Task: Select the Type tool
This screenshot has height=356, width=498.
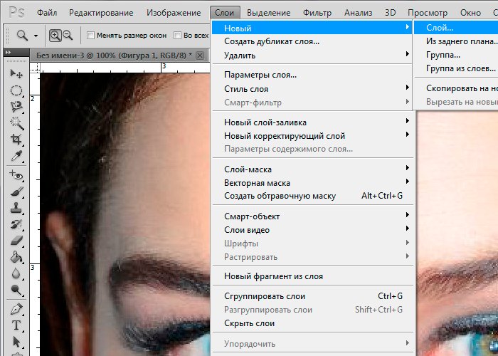Action: (x=16, y=325)
